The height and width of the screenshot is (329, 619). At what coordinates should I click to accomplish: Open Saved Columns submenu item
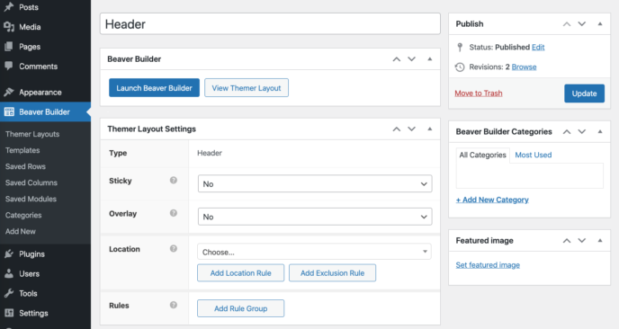31,182
